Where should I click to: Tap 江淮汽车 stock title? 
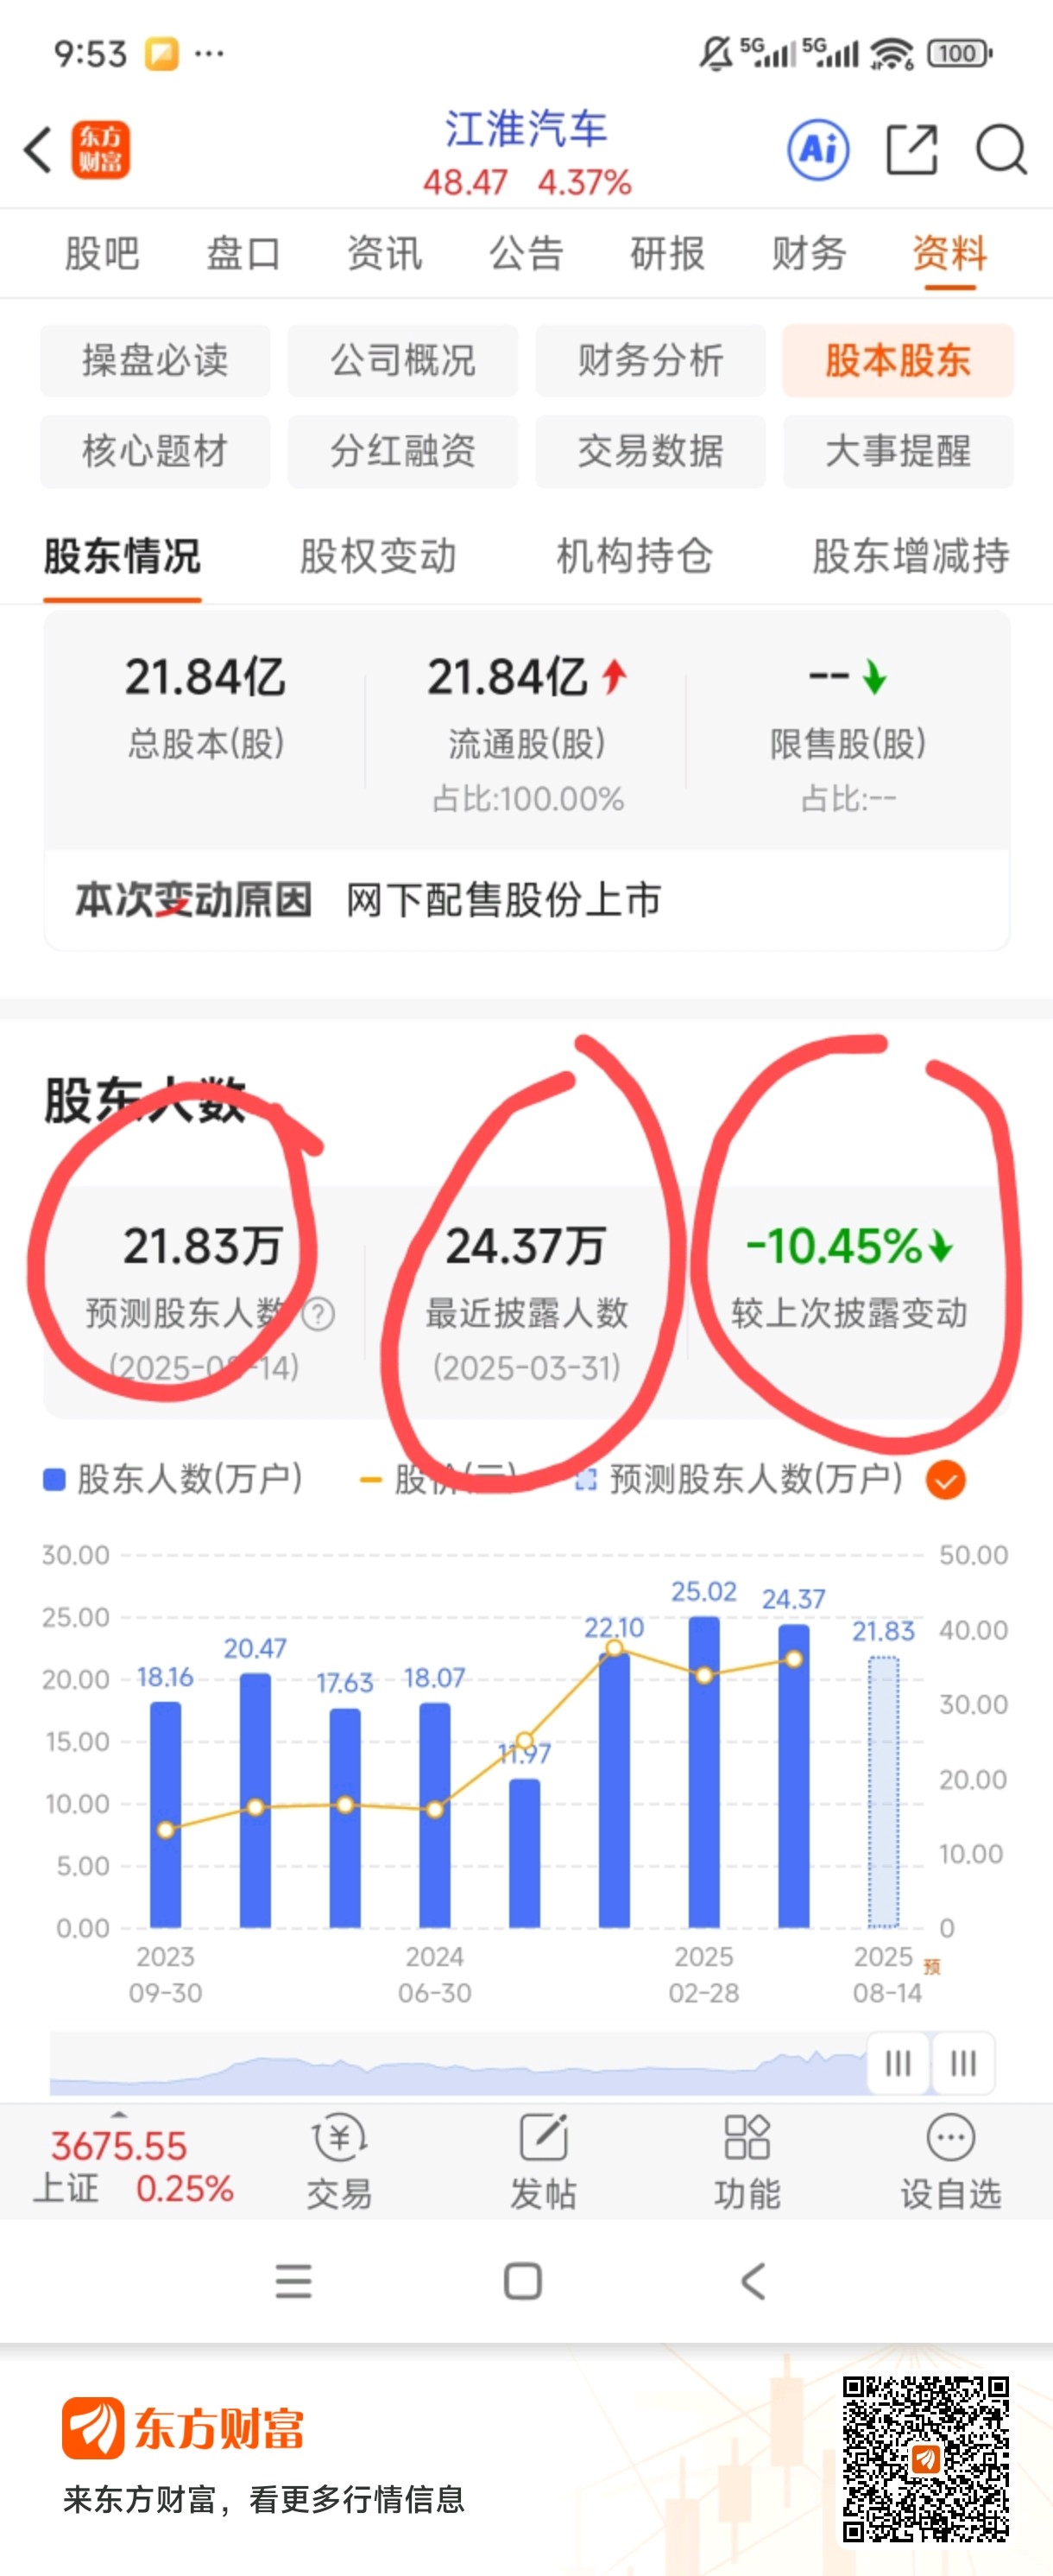coord(526,129)
